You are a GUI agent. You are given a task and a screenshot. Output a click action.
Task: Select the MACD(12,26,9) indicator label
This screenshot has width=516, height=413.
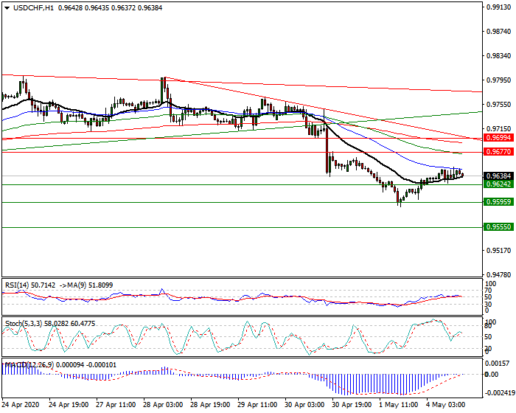pyautogui.click(x=29, y=365)
